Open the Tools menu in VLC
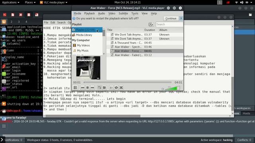Viewport: 255px width, 143px height. (135, 14)
